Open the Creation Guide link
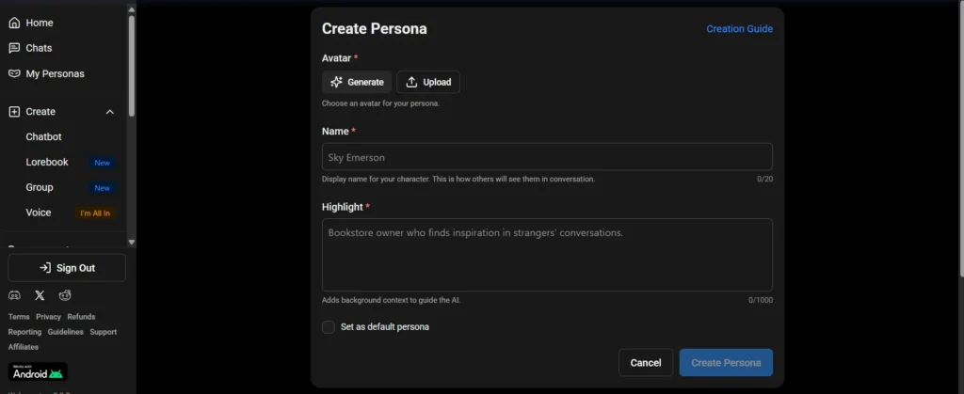The height and width of the screenshot is (394, 964). [740, 29]
